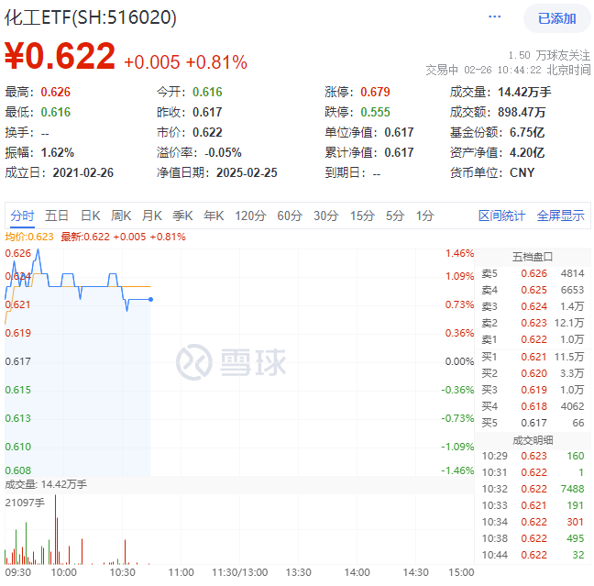
Task: Click the 已添加 watchlist button
Action: click(x=556, y=18)
